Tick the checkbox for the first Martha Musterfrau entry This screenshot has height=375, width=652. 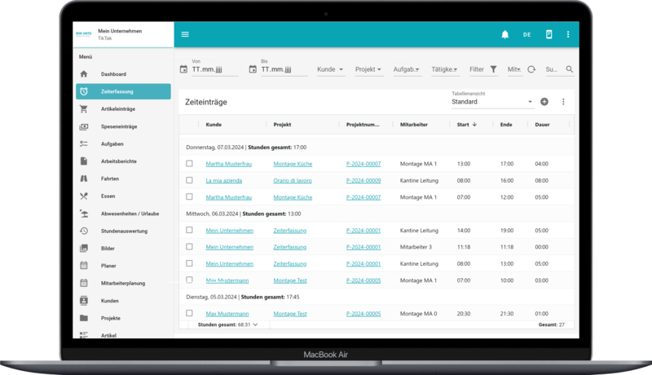[x=189, y=164]
